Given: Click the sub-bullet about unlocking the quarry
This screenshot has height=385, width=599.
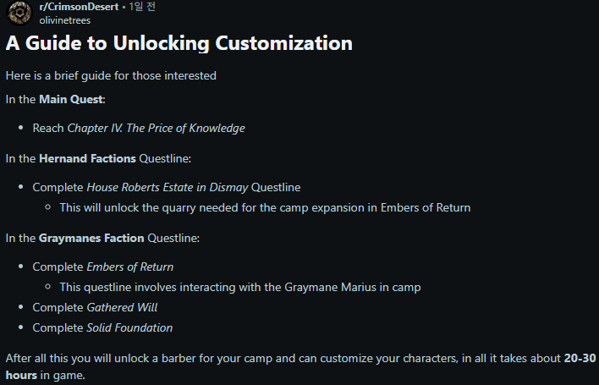Looking at the screenshot, I should tap(265, 208).
